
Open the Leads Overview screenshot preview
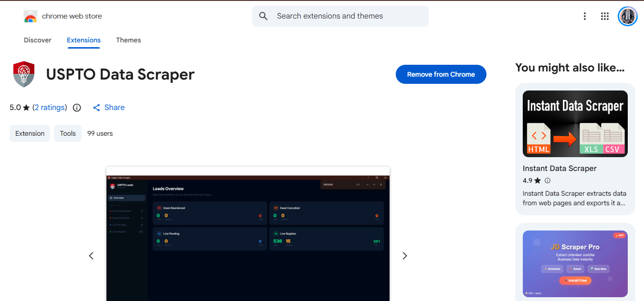248,234
